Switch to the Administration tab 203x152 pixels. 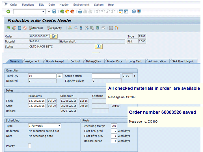[157, 61]
